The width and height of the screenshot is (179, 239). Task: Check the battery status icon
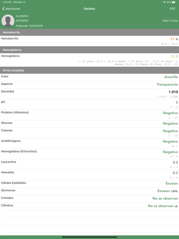(174, 2)
